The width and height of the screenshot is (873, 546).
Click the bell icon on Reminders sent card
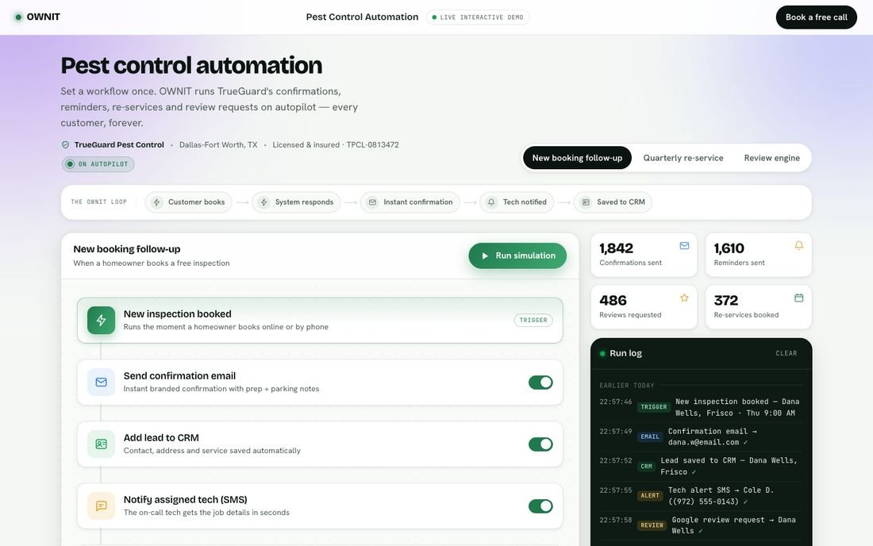click(799, 245)
